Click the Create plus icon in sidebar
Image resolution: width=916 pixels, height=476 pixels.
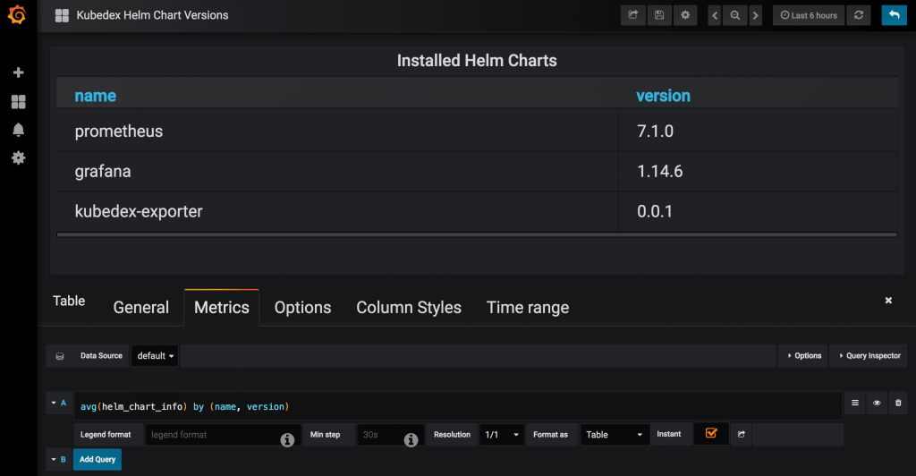[18, 72]
